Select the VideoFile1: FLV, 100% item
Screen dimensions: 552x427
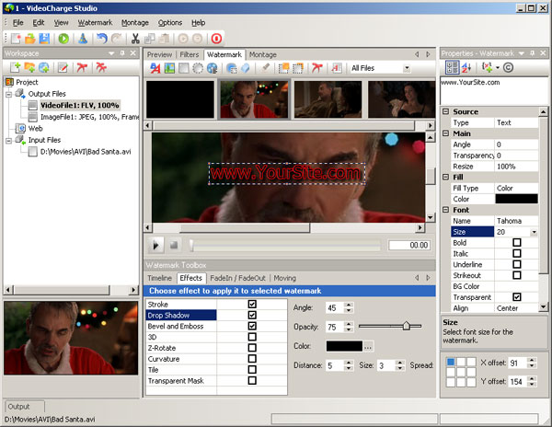pyautogui.click(x=79, y=105)
